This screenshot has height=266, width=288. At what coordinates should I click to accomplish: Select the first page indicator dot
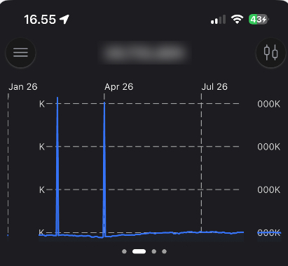tap(124, 251)
